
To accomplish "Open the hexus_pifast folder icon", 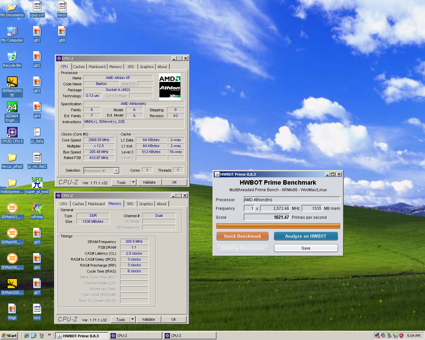I will (12, 160).
